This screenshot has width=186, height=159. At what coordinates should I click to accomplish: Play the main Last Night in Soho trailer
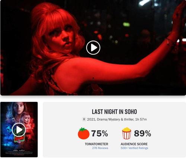click(x=93, y=47)
